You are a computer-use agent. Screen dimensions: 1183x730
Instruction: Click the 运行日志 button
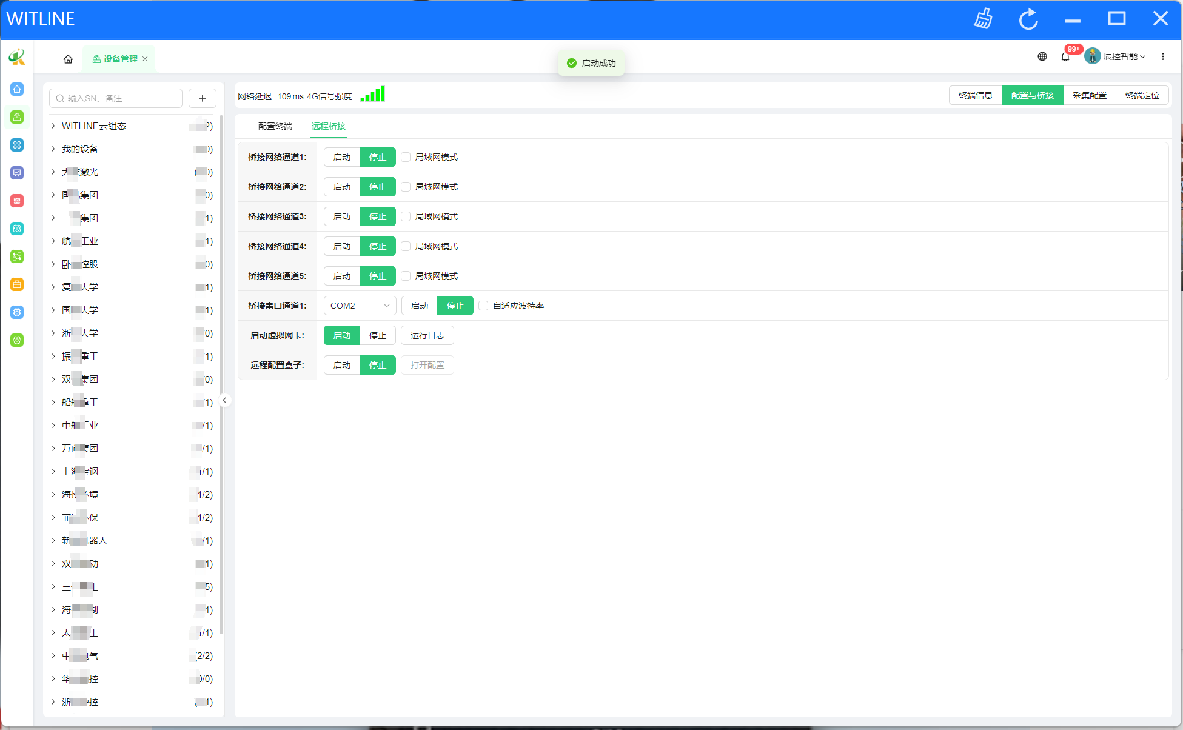point(427,335)
